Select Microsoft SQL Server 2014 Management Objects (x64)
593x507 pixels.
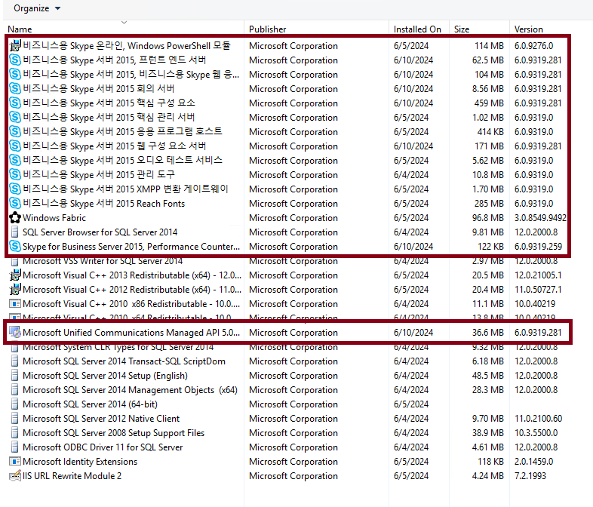click(130, 390)
